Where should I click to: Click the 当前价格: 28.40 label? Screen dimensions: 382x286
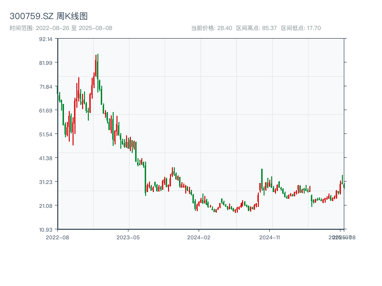coord(212,28)
